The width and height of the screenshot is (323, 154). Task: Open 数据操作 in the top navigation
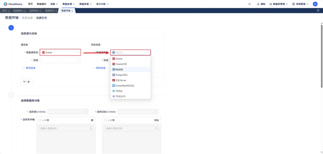41,4
